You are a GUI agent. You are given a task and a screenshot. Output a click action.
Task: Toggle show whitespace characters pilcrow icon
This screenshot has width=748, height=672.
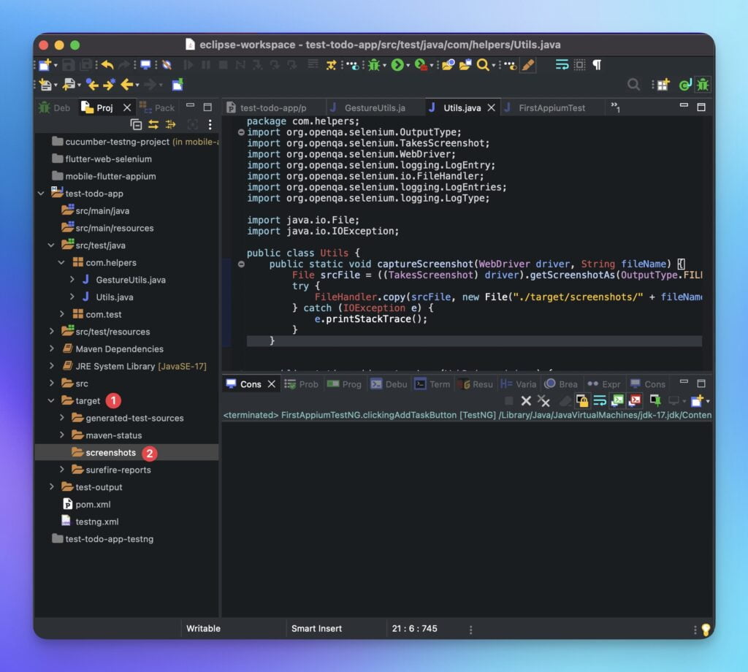[x=597, y=65]
